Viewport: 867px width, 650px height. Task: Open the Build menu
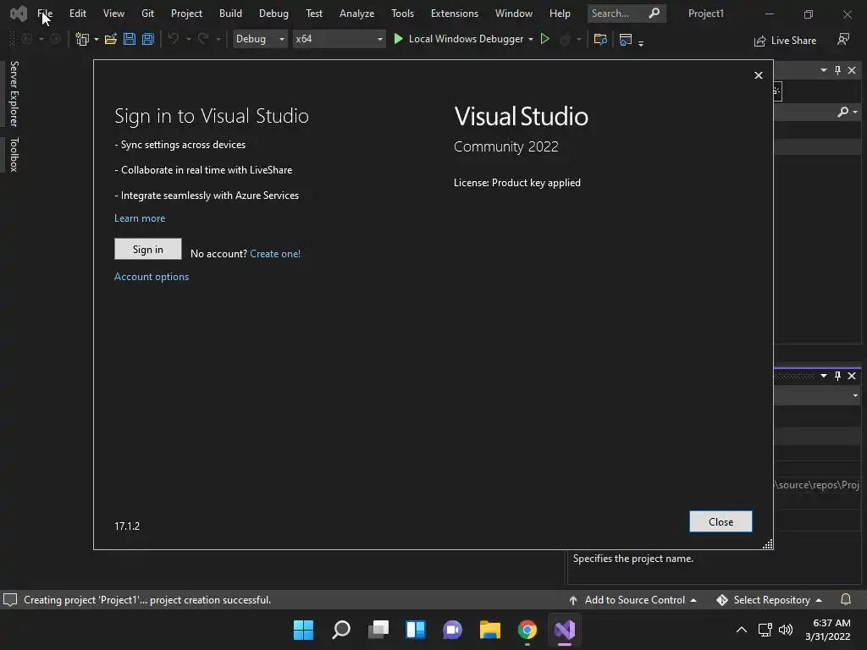[x=230, y=14]
